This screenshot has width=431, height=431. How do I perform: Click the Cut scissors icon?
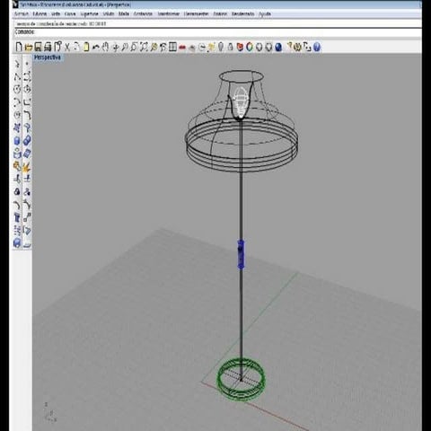pos(67,47)
